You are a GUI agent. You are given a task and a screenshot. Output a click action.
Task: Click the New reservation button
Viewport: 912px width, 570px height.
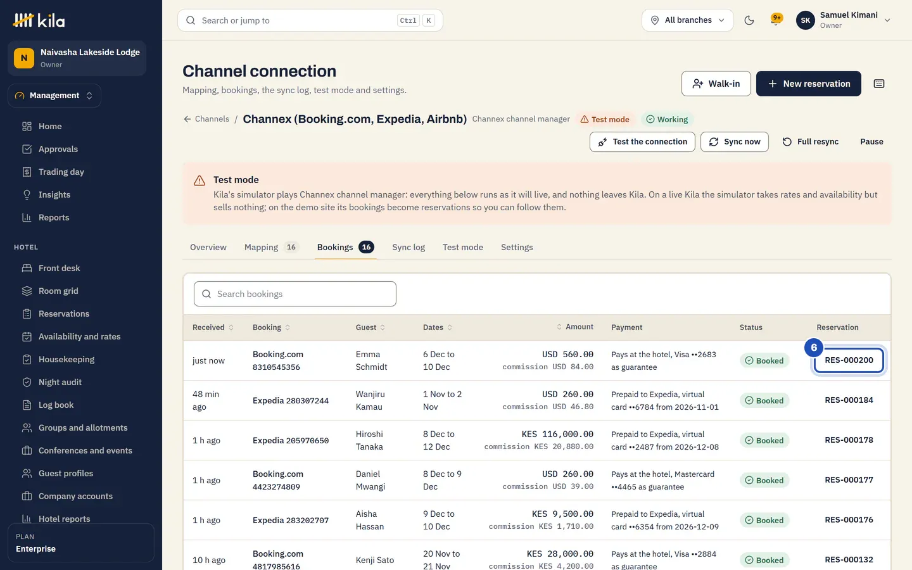pyautogui.click(x=809, y=84)
